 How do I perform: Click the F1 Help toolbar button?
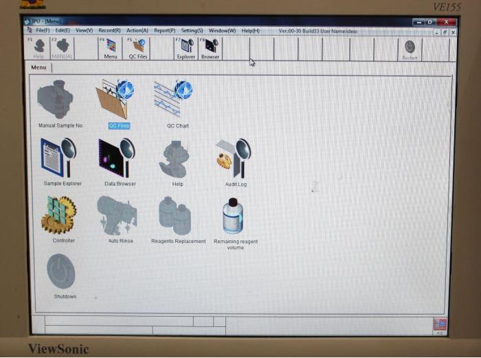coord(38,48)
